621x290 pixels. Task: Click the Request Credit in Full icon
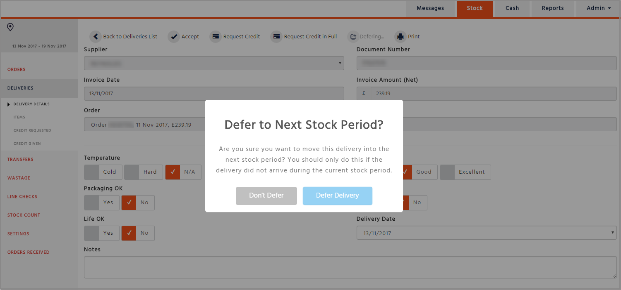(x=276, y=36)
